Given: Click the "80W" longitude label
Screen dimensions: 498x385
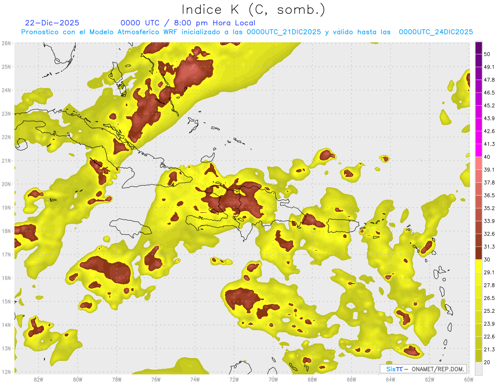Looking at the screenshot, I should point(77,379).
